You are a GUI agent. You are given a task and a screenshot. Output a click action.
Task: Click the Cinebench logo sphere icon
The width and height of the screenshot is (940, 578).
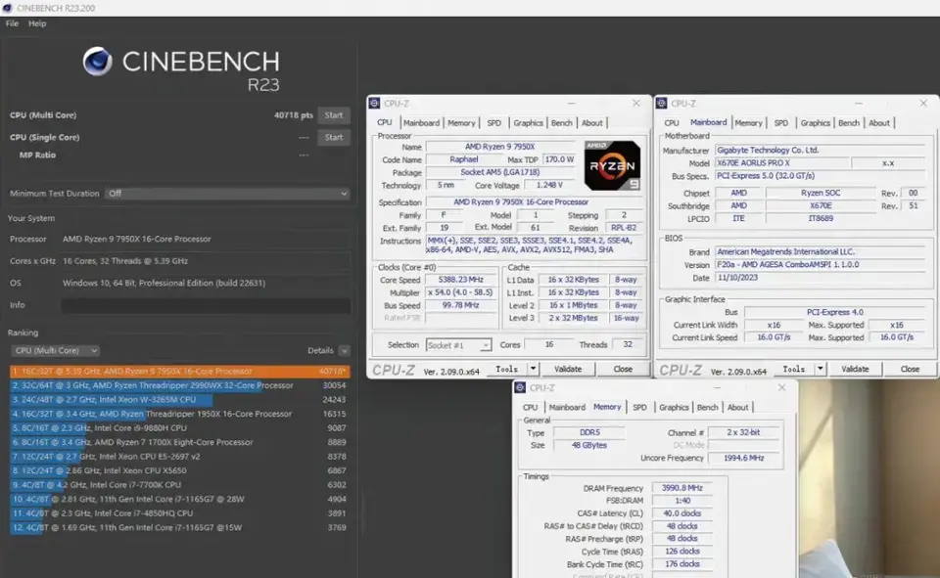coord(98,61)
